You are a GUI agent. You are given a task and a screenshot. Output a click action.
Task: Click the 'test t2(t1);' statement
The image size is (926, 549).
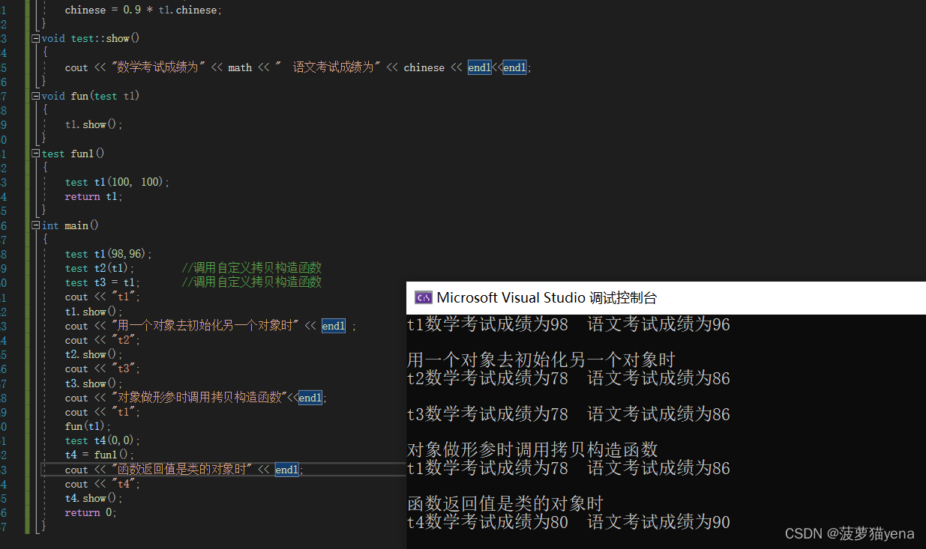point(100,268)
